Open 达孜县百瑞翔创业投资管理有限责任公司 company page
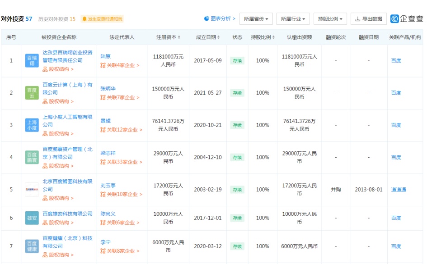The height and width of the screenshot is (264, 427). (x=67, y=56)
